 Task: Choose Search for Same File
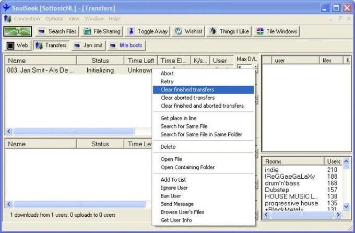[203, 126]
